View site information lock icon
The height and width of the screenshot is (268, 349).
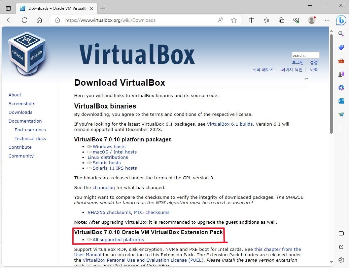point(58,20)
